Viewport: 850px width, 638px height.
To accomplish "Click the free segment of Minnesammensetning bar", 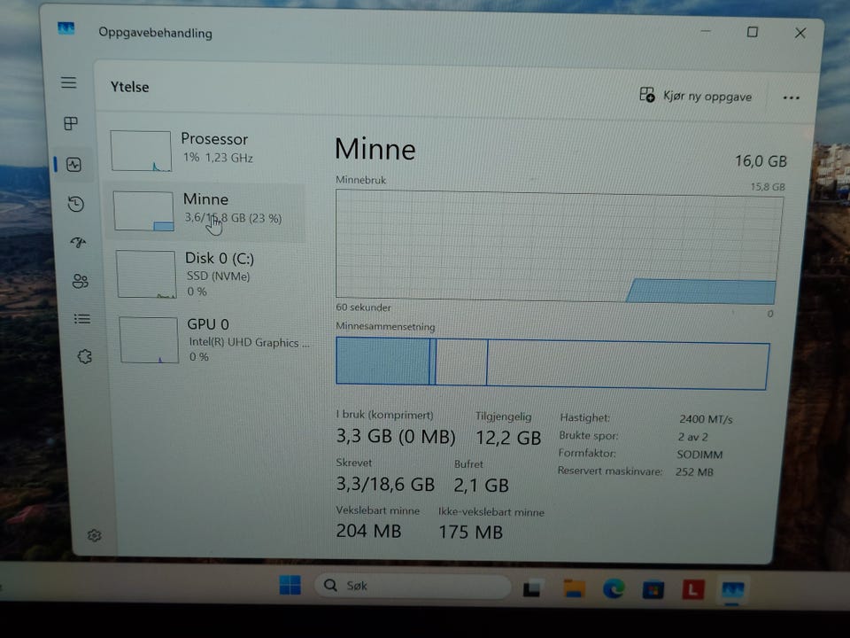I will pos(628,365).
